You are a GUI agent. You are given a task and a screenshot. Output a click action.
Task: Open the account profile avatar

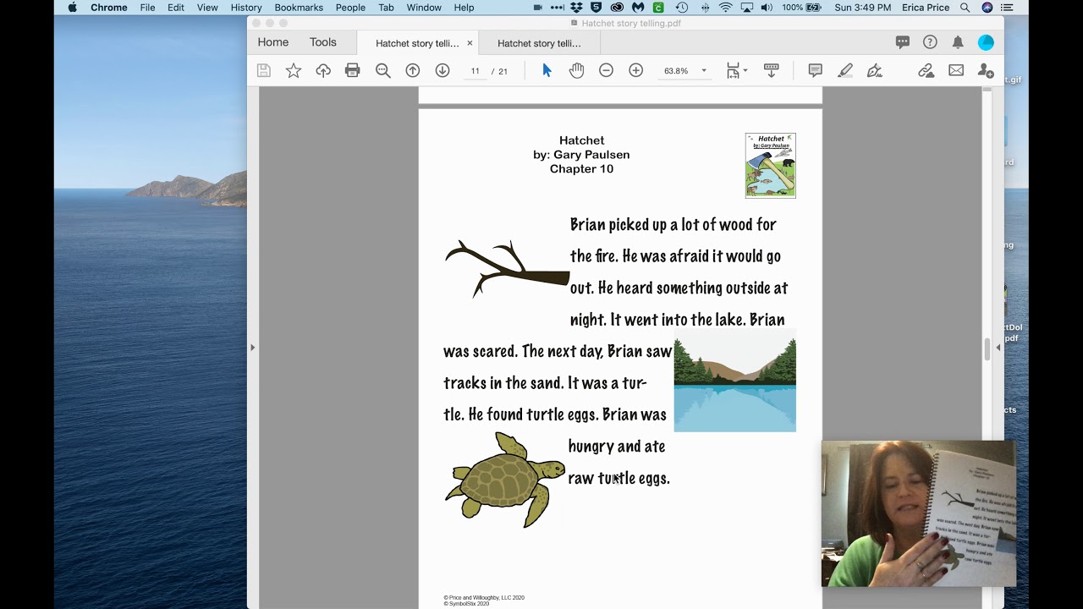(986, 42)
